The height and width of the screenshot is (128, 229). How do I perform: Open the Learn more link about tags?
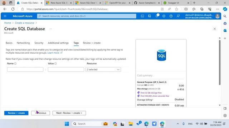[x=53, y=53]
